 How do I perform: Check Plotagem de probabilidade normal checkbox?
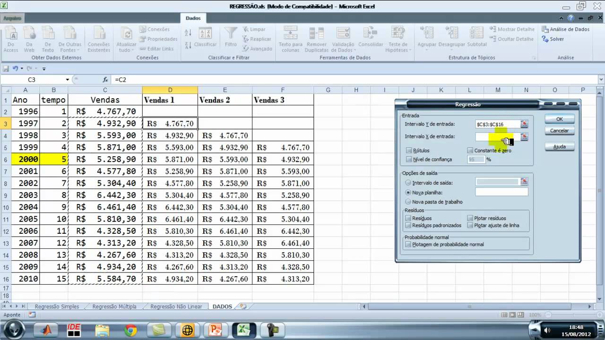point(408,244)
